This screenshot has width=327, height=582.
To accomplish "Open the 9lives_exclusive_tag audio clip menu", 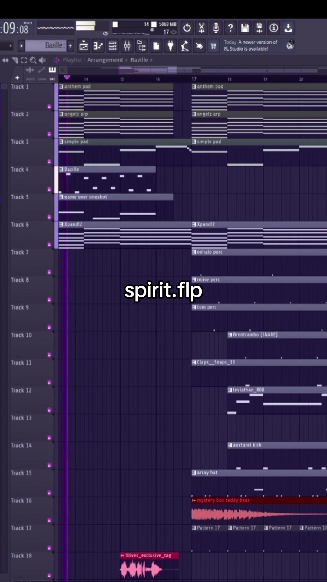I will (x=122, y=555).
